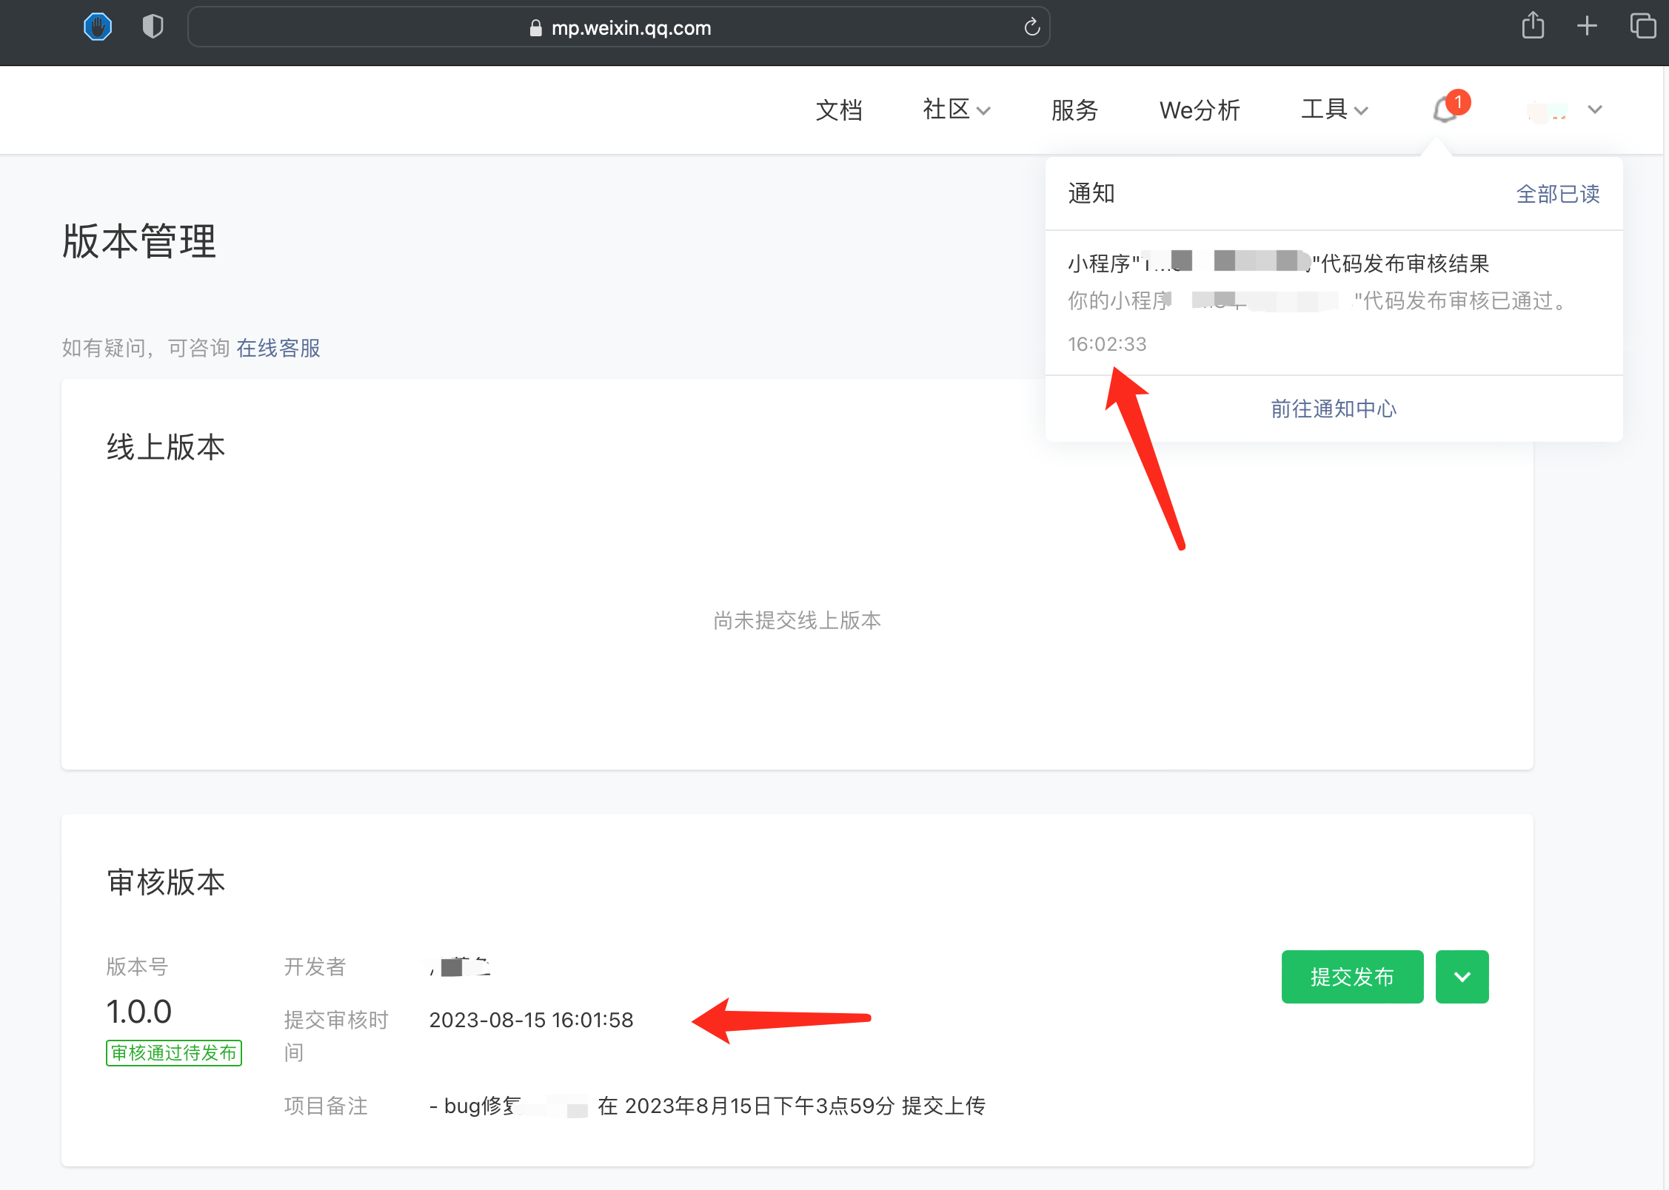The height and width of the screenshot is (1190, 1669).
Task: Open 前往通知中心 link
Action: click(x=1334, y=409)
